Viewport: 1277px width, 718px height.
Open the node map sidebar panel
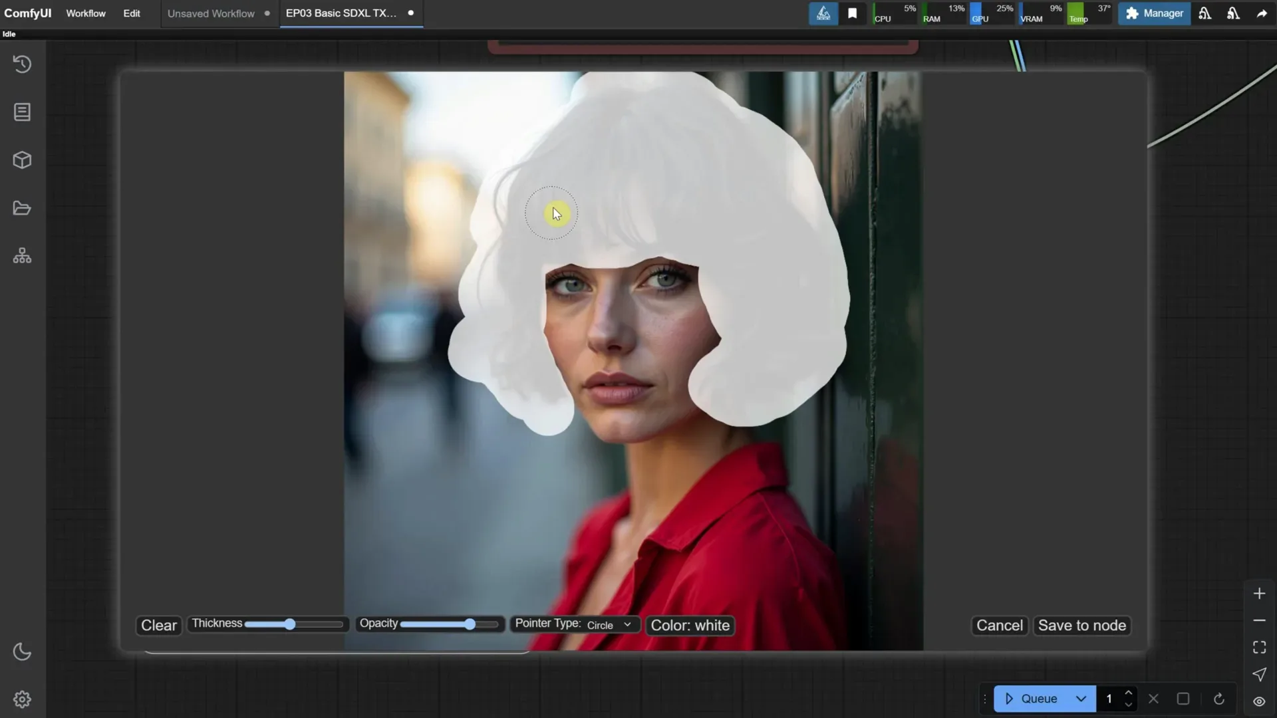tap(22, 255)
